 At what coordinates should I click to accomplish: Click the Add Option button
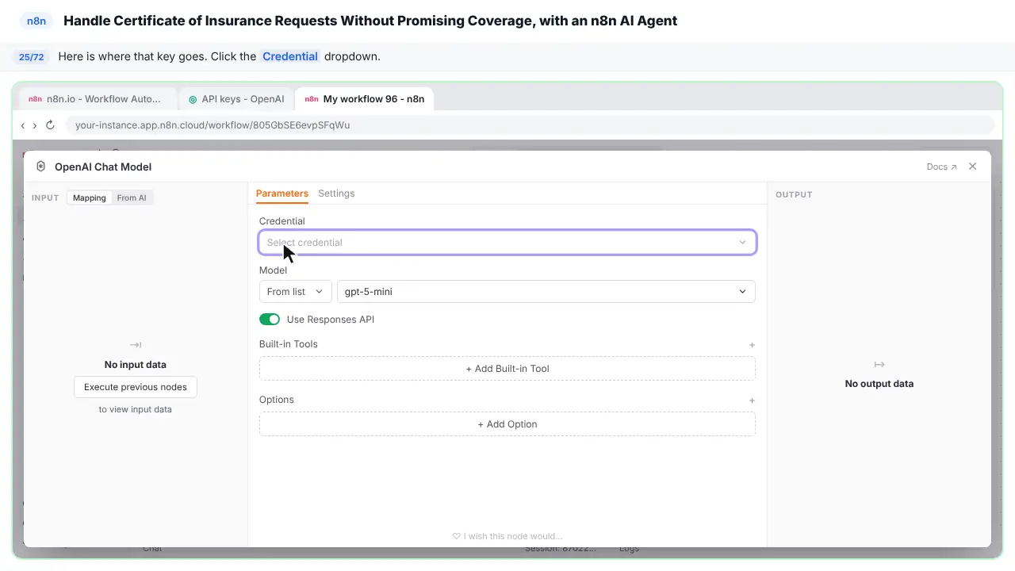pyautogui.click(x=507, y=424)
